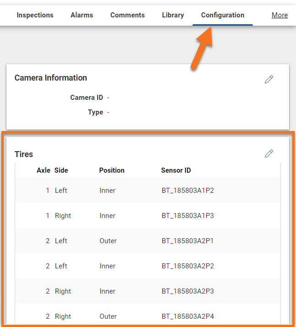Screen dimensions: 296x327
Task: Select sensor BT_185803A2P1 cell
Action: tap(187, 241)
